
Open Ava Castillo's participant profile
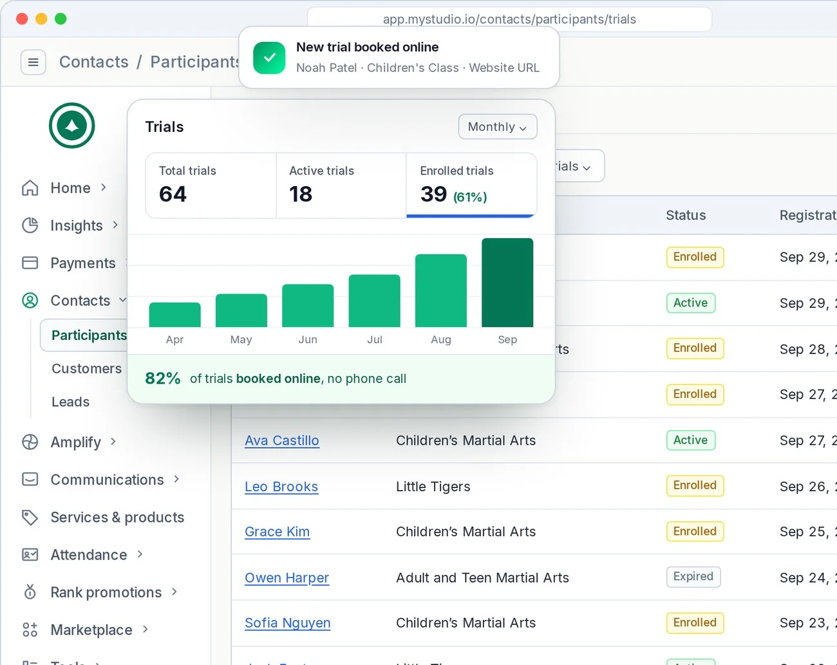tap(282, 441)
